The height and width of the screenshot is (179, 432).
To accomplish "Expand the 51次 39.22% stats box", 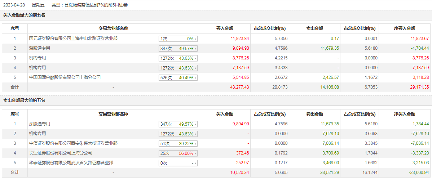I will (178, 143).
